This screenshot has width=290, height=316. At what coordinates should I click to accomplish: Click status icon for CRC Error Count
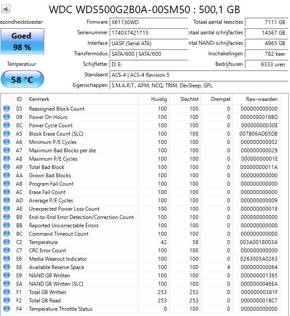7,251
